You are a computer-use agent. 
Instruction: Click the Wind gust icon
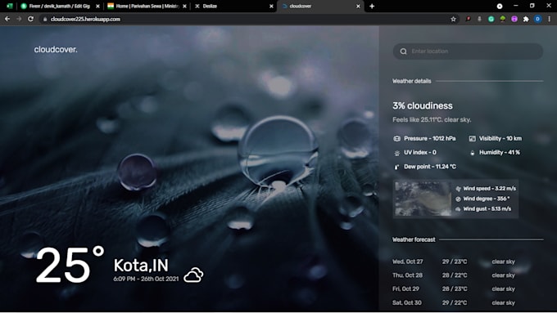(458, 209)
